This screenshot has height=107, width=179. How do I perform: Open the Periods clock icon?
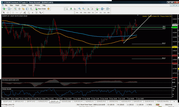(x=102, y=9)
